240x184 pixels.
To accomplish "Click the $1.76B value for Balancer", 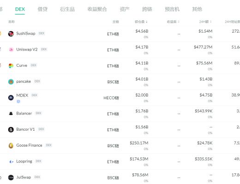I will tap(142, 111).
